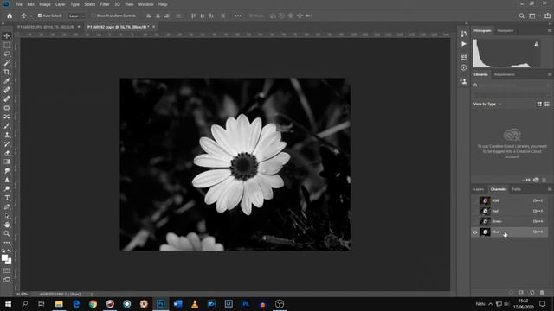Open the Auto-Select Layer dropdown

coord(76,16)
